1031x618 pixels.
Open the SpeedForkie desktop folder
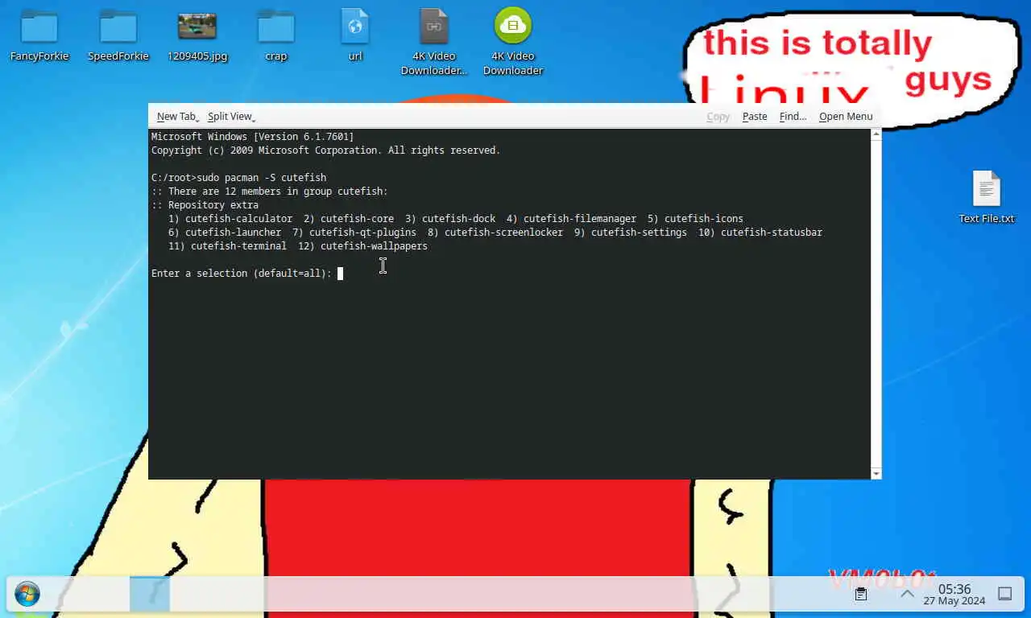pyautogui.click(x=118, y=35)
